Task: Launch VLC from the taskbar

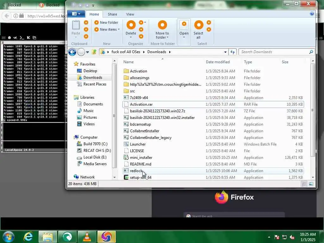Action: (87, 237)
